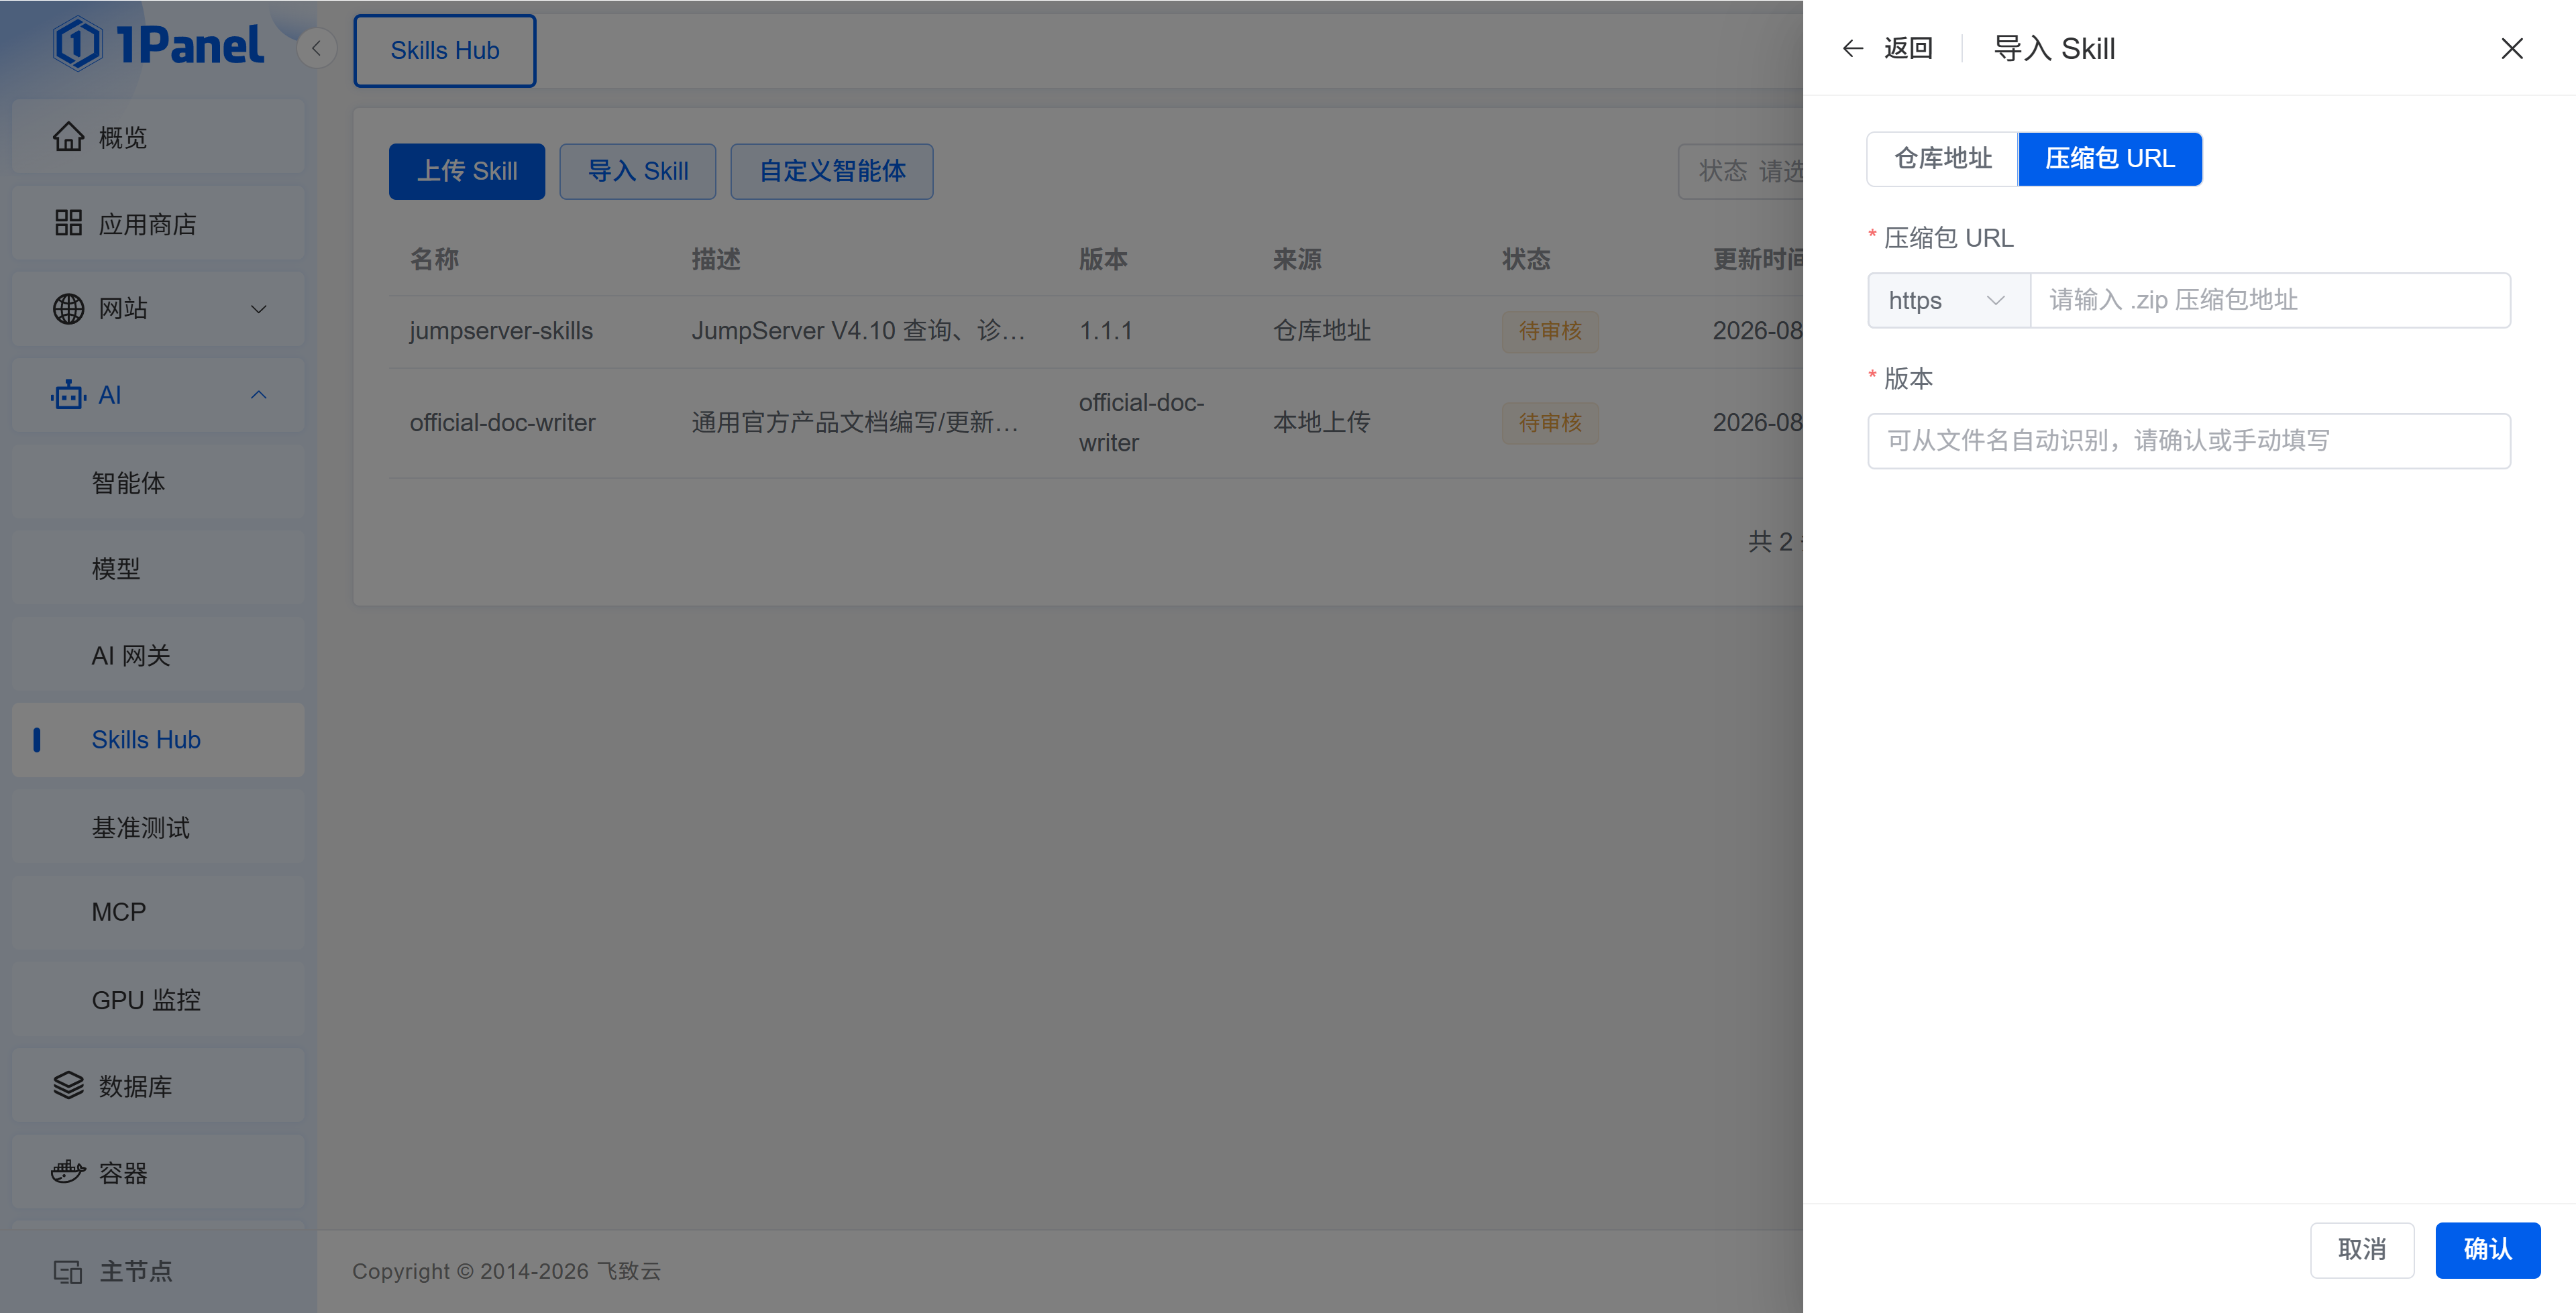Click the Copyright 飞致云 footer text

(506, 1271)
